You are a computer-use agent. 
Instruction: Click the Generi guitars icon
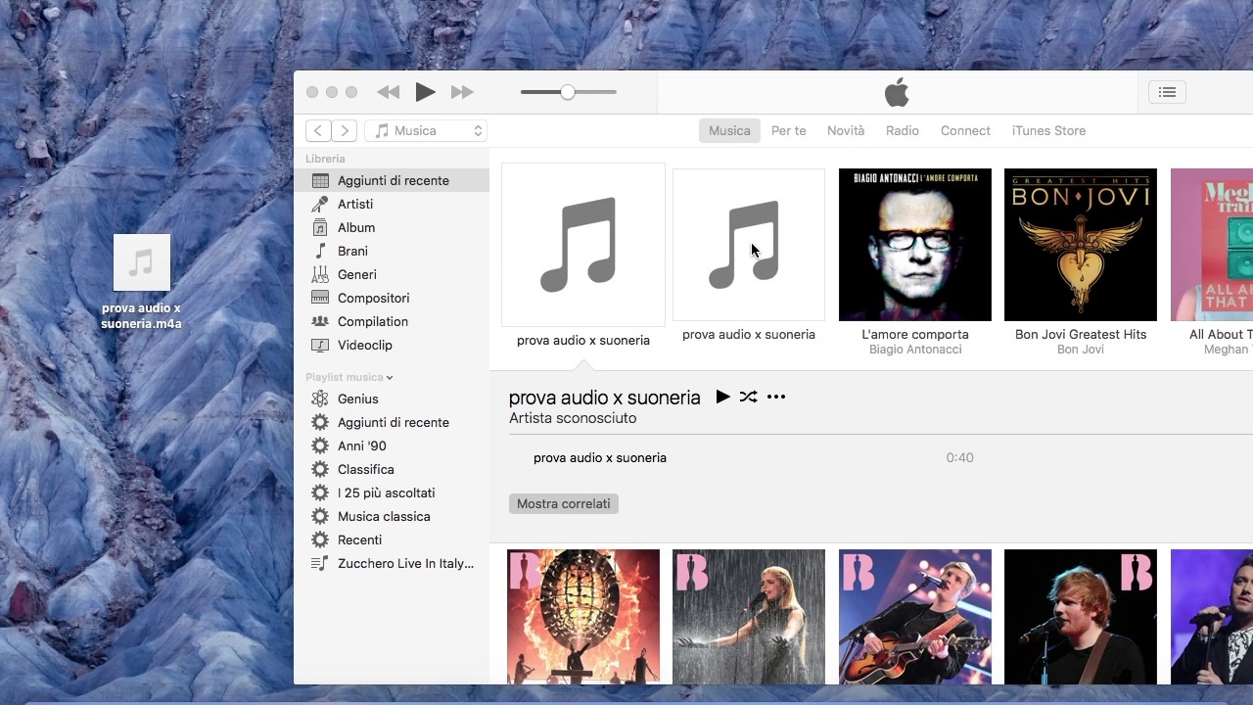pyautogui.click(x=319, y=274)
